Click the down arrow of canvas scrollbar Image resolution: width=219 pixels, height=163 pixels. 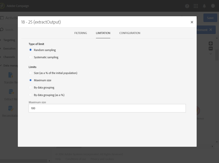217,142
